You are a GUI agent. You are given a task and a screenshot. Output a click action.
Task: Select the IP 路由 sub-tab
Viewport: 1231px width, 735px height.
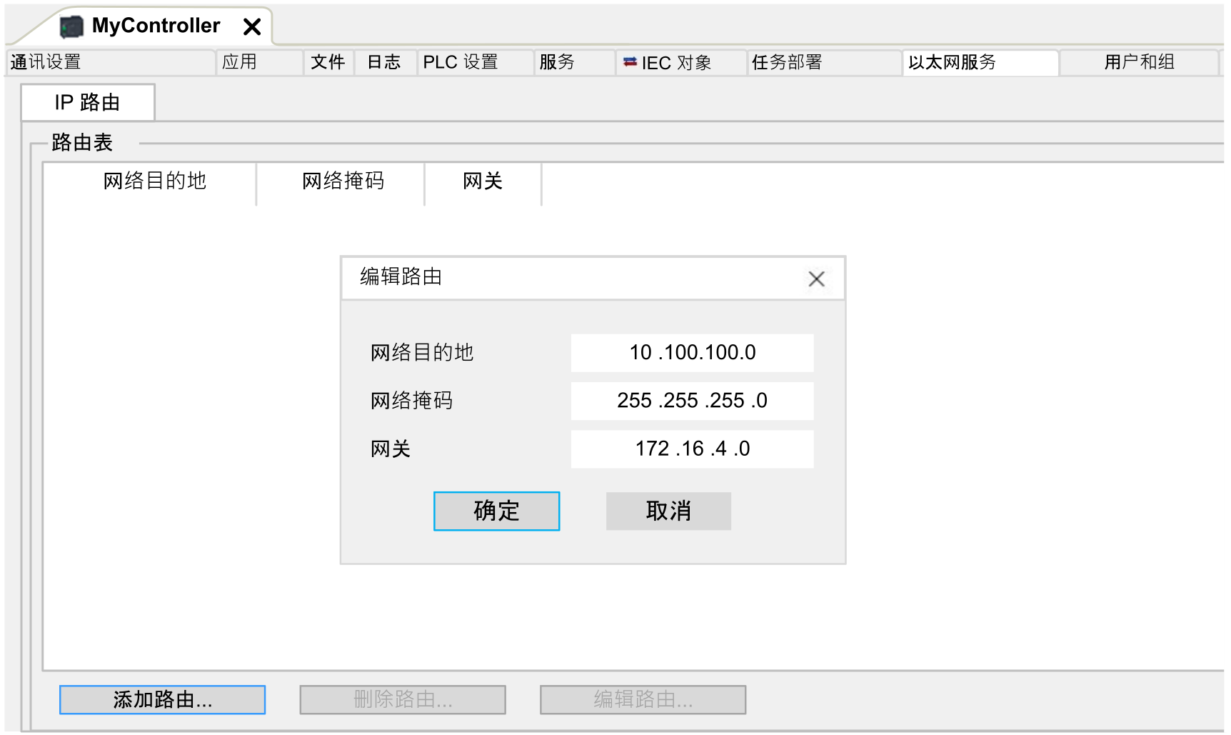point(88,103)
